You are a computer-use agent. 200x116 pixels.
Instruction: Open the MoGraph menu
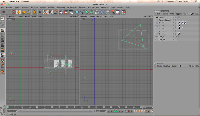pyautogui.click(x=91, y=7)
